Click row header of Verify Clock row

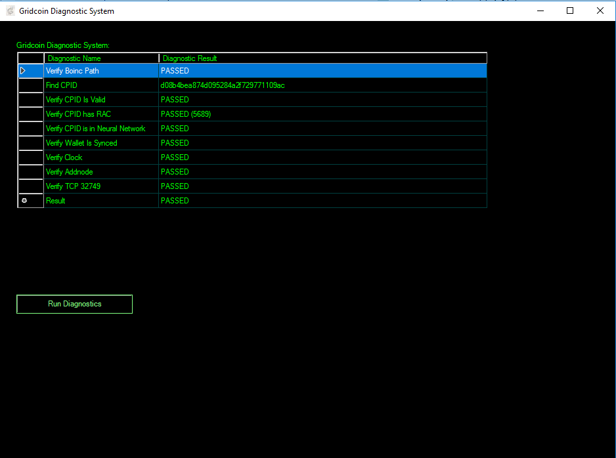31,157
